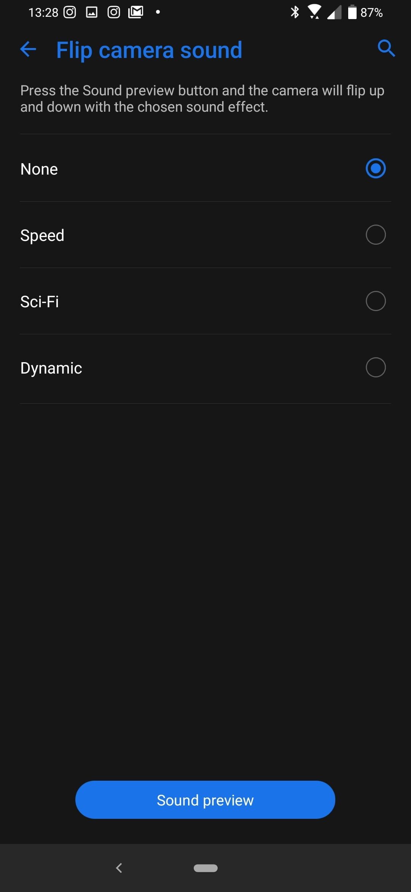Tap the back arrow in the header
The image size is (411, 892).
28,49
